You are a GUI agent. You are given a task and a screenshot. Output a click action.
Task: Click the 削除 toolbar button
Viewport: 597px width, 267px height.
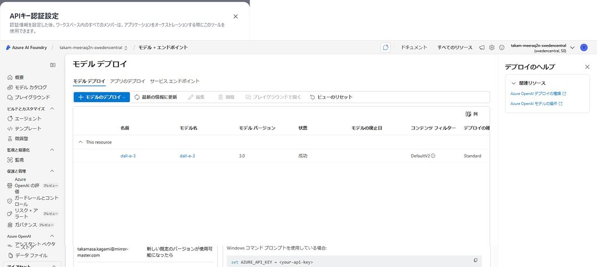point(226,97)
